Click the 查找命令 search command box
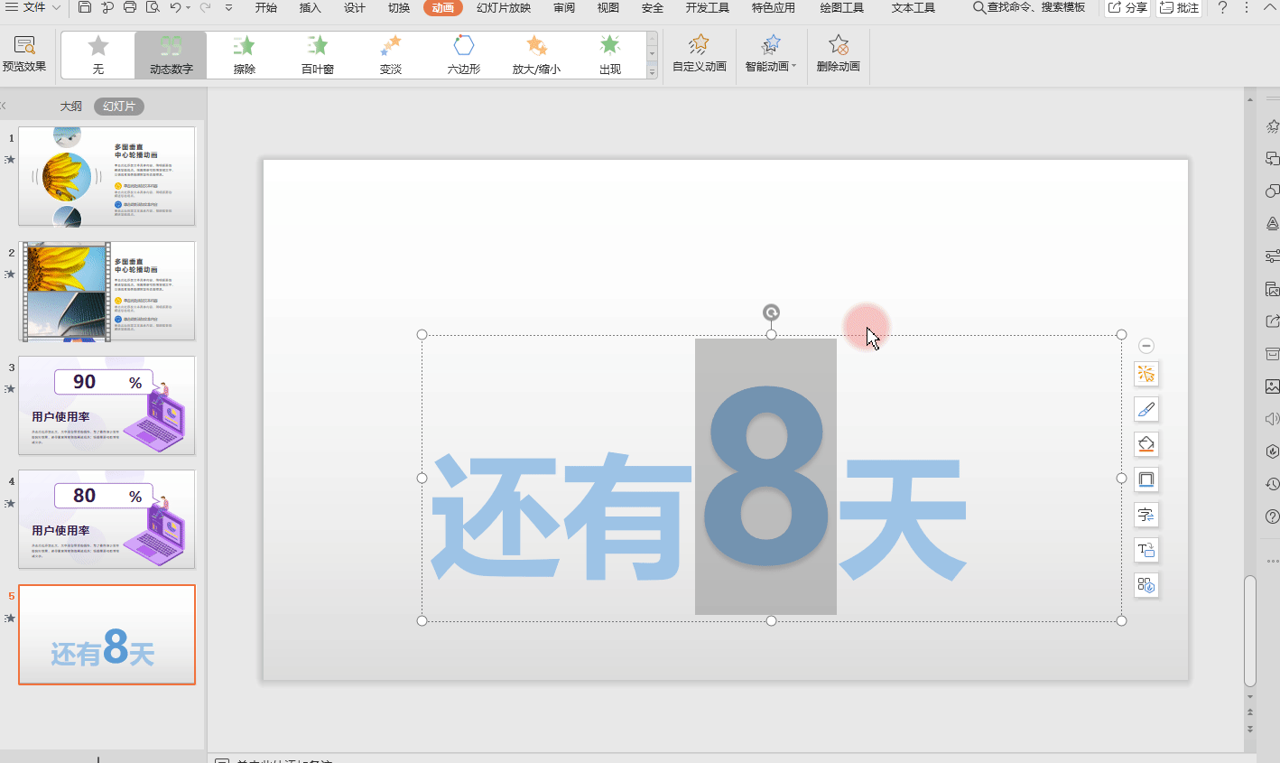This screenshot has width=1280, height=763. [1029, 7]
